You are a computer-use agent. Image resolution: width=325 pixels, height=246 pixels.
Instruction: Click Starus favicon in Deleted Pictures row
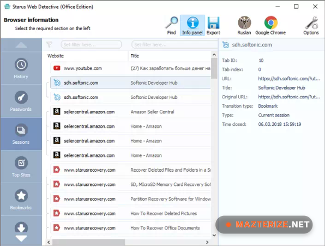tap(57, 213)
